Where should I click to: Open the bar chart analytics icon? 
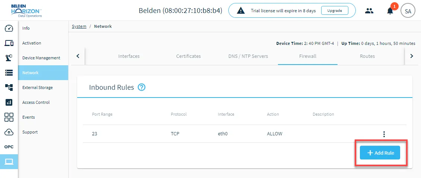click(x=9, y=102)
